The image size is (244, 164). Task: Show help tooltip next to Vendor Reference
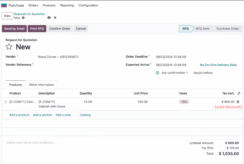click(33, 64)
